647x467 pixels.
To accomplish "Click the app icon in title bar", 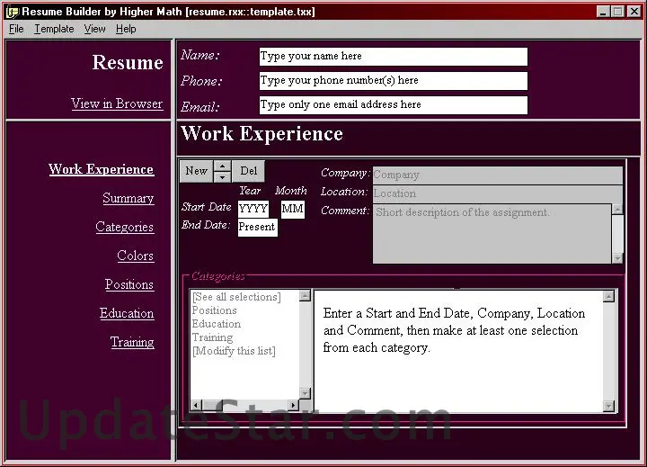I will (x=12, y=12).
